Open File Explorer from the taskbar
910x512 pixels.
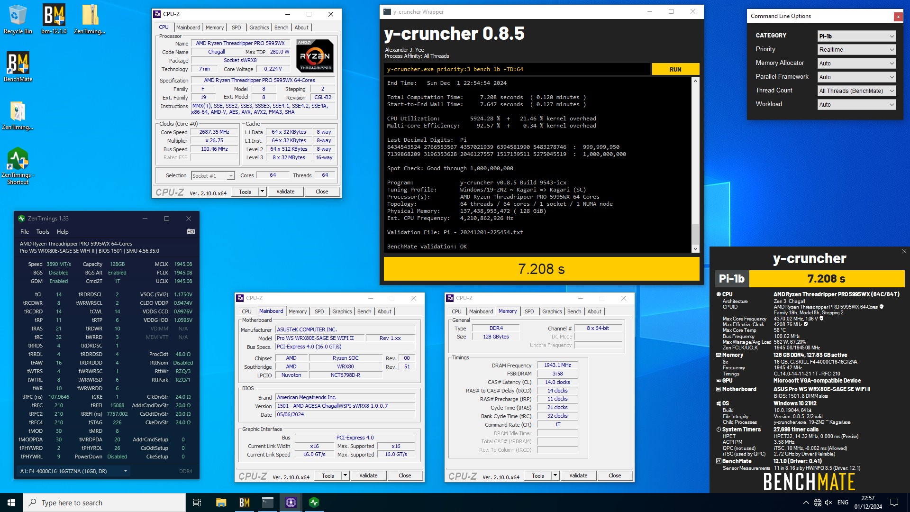[x=221, y=503]
